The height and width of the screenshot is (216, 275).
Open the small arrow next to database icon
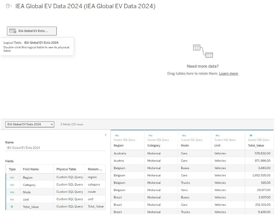pyautogui.click(x=11, y=6)
